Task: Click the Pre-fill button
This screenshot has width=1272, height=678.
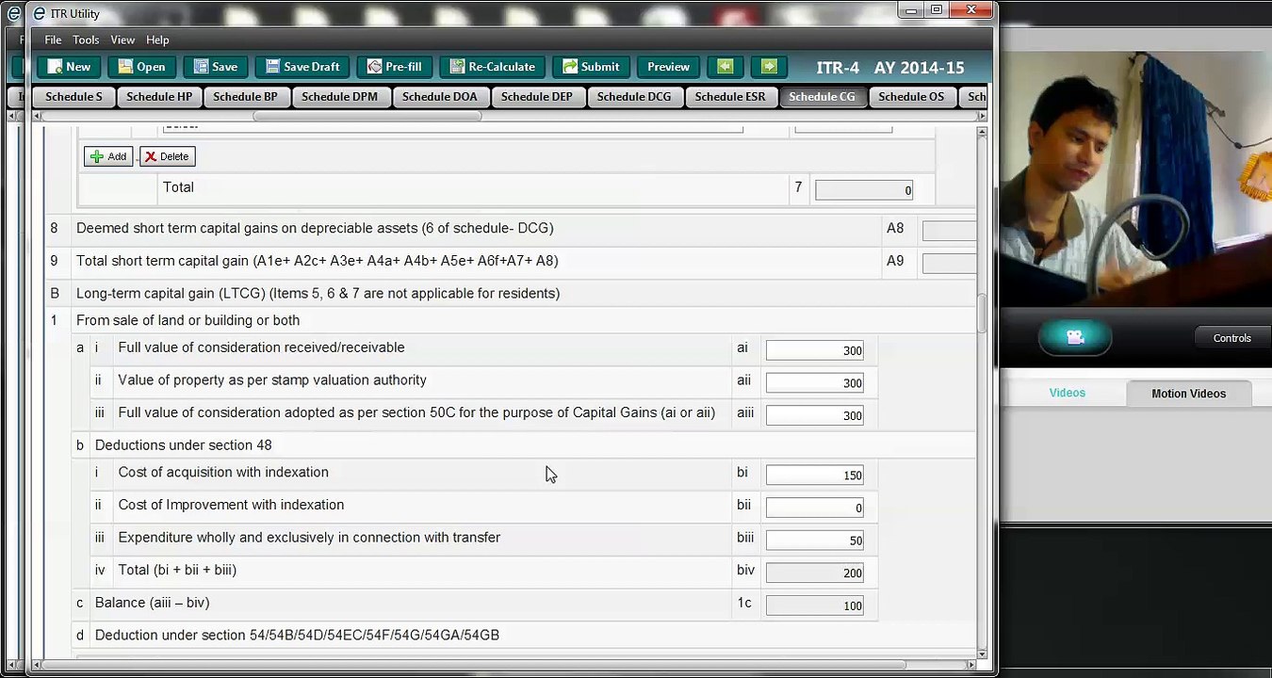Action: pos(395,67)
